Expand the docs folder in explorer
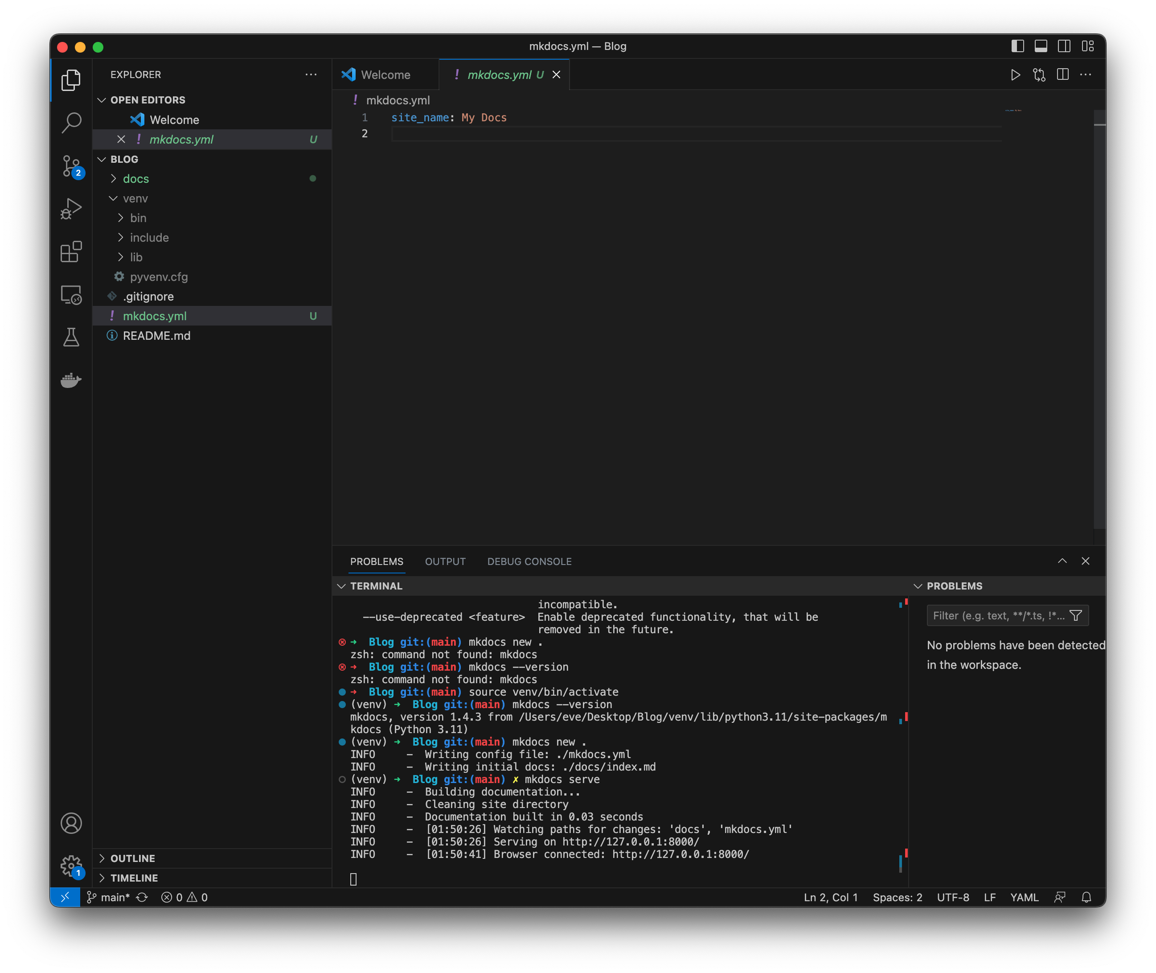This screenshot has width=1156, height=973. coord(135,178)
